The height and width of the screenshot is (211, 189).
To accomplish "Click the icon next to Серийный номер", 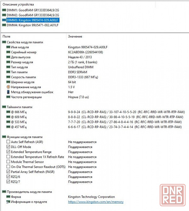I will pos(8,52).
